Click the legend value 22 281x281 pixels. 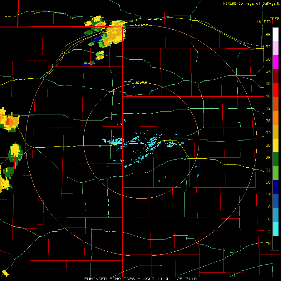[x=268, y=170]
